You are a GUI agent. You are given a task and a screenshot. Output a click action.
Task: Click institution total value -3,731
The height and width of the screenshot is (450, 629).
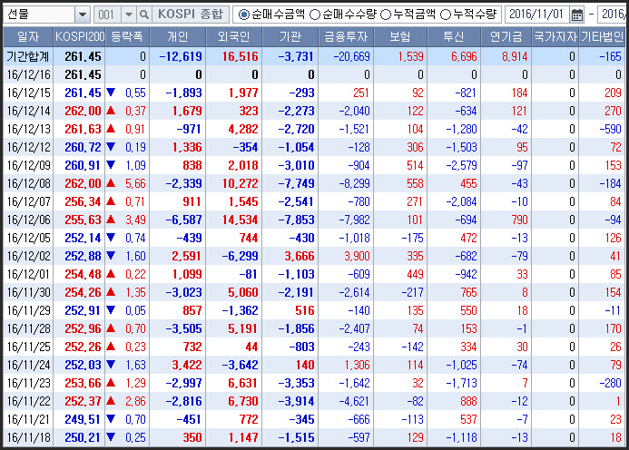(296, 56)
